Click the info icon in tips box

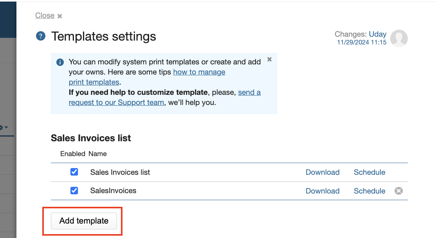[60, 62]
